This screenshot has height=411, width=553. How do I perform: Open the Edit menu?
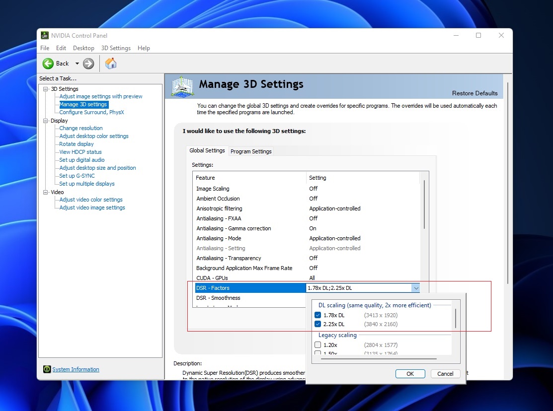tap(61, 48)
